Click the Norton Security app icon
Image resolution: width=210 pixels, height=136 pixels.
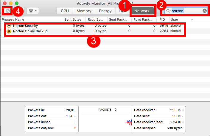[9, 26]
